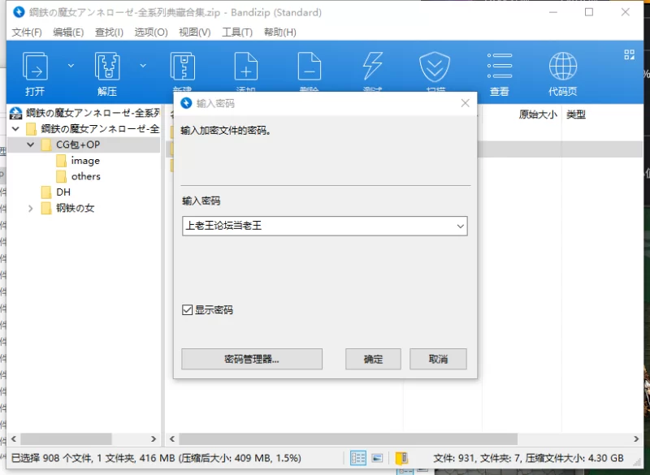Click the tree panel right scroll arrow

click(154, 439)
